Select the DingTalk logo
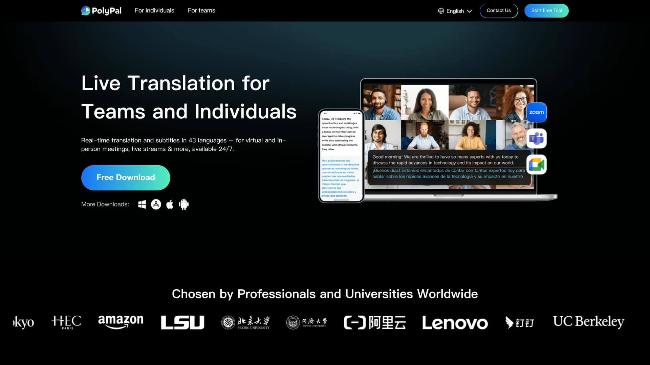This screenshot has height=365, width=650. [519, 322]
